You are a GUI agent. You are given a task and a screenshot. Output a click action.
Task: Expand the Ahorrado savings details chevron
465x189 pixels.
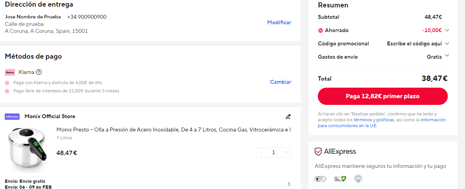click(447, 30)
